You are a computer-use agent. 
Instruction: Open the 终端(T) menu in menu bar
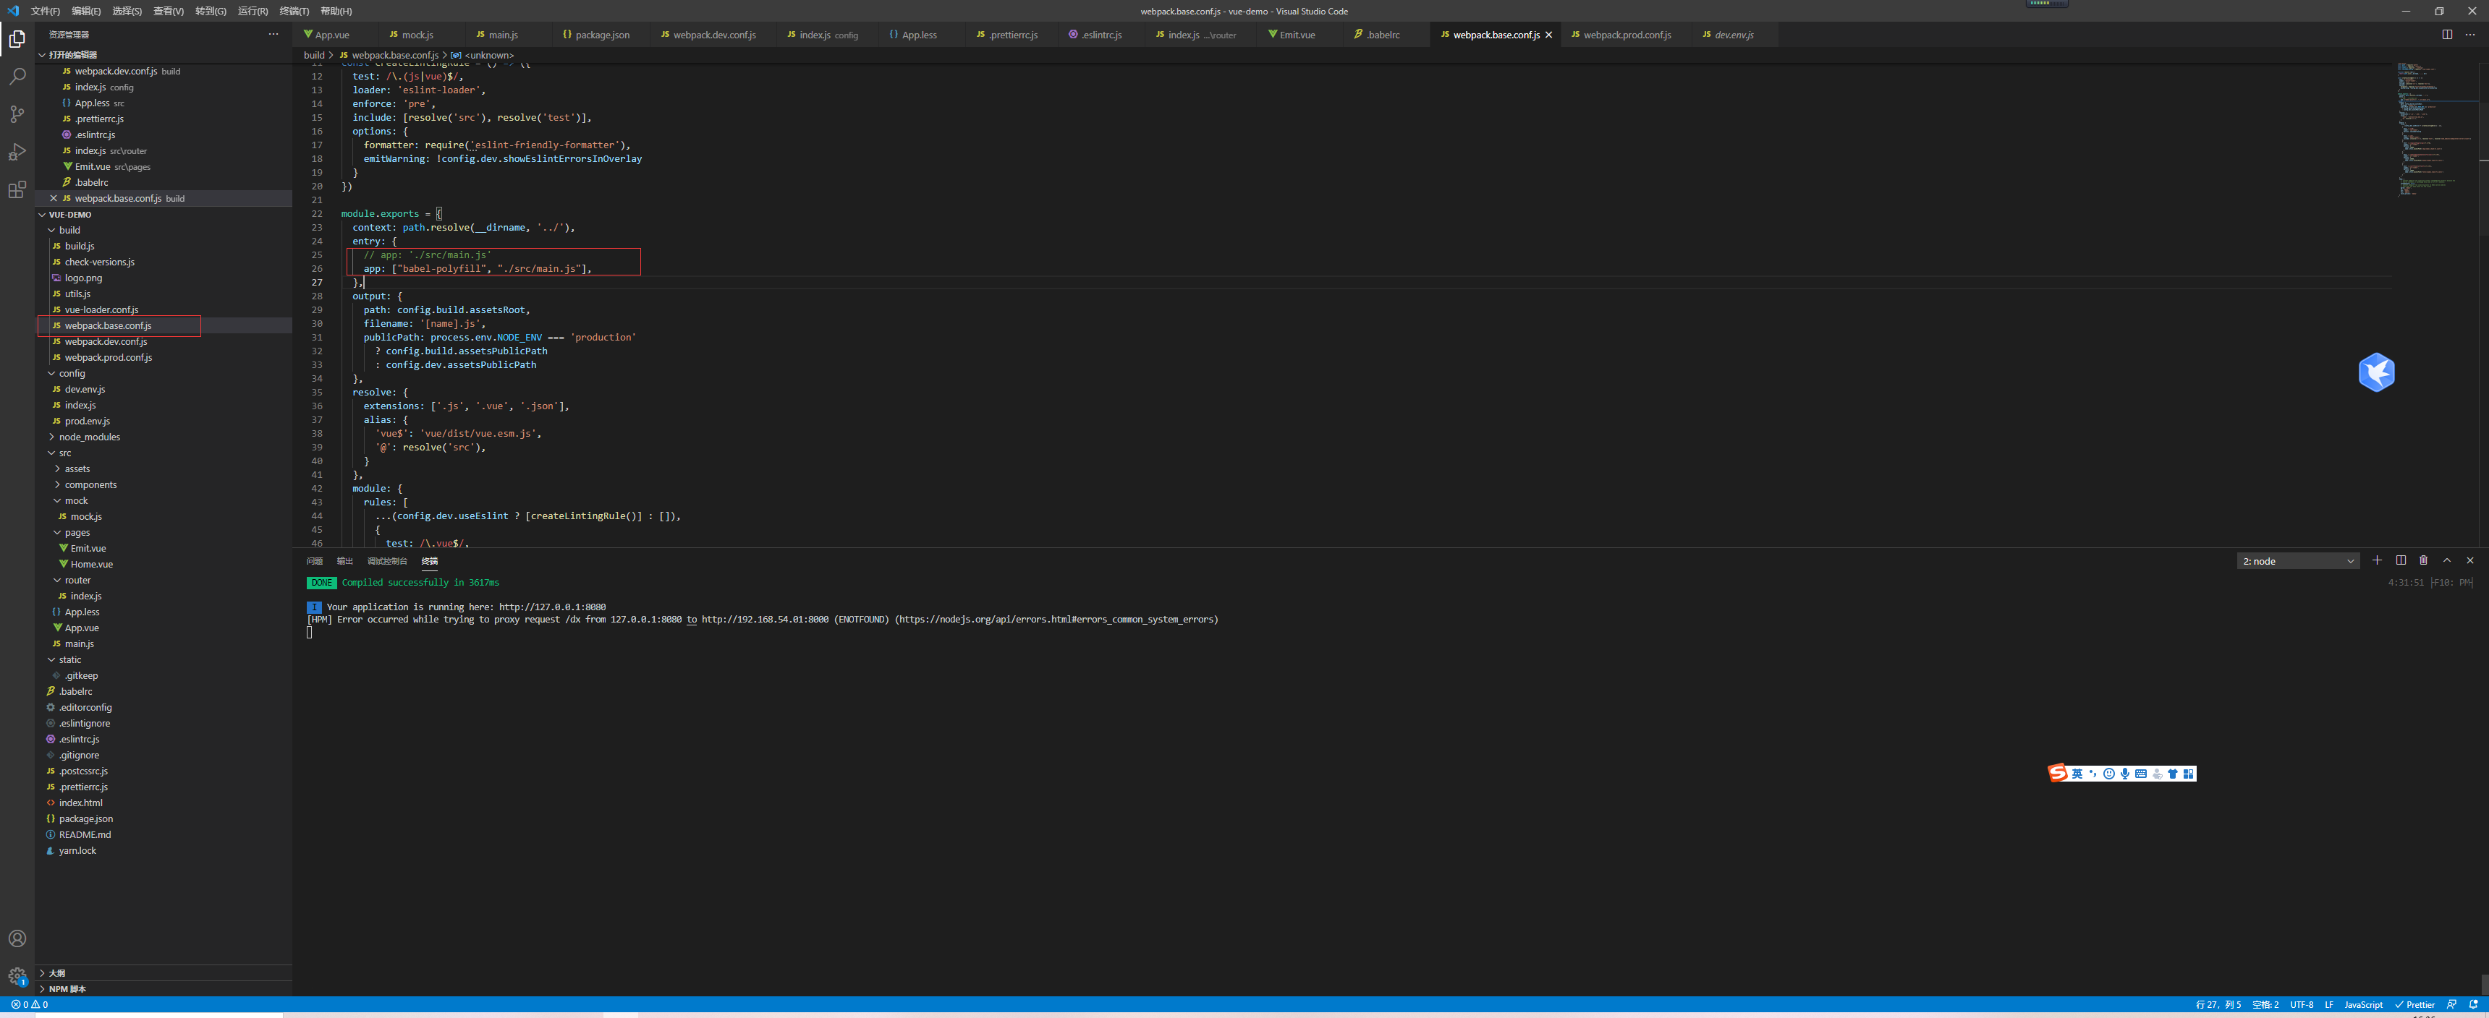coord(294,11)
